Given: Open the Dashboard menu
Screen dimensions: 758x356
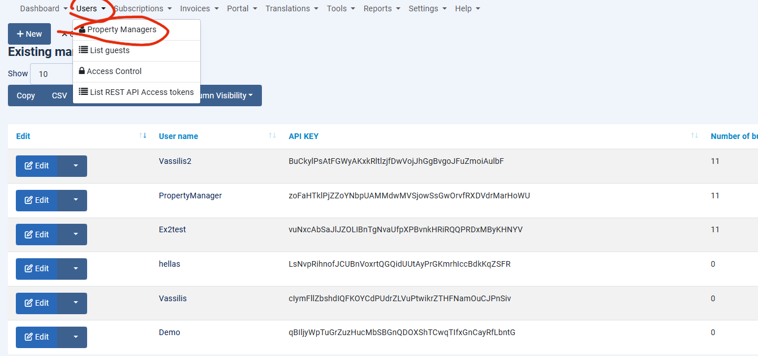Looking at the screenshot, I should coord(44,8).
